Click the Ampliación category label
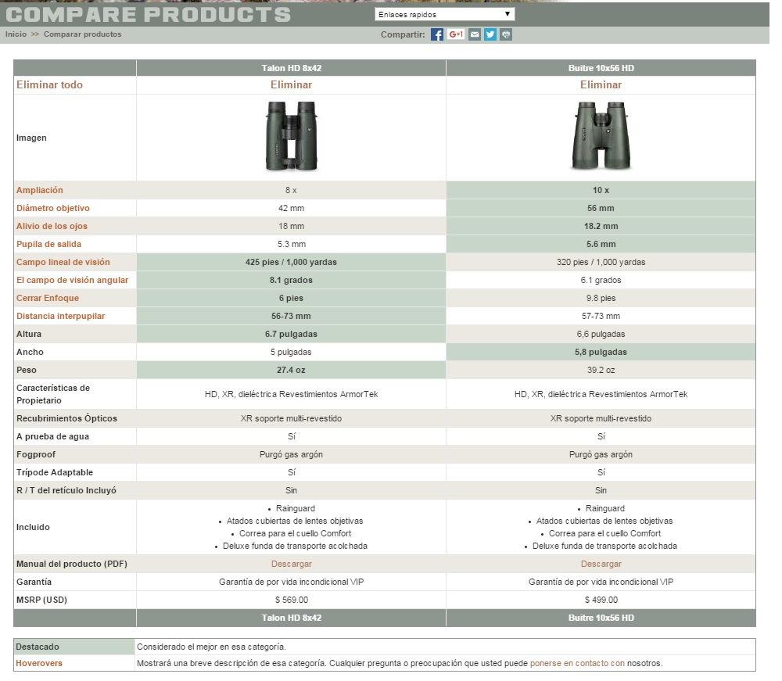Viewport: 782px width, 681px height. click(x=40, y=190)
